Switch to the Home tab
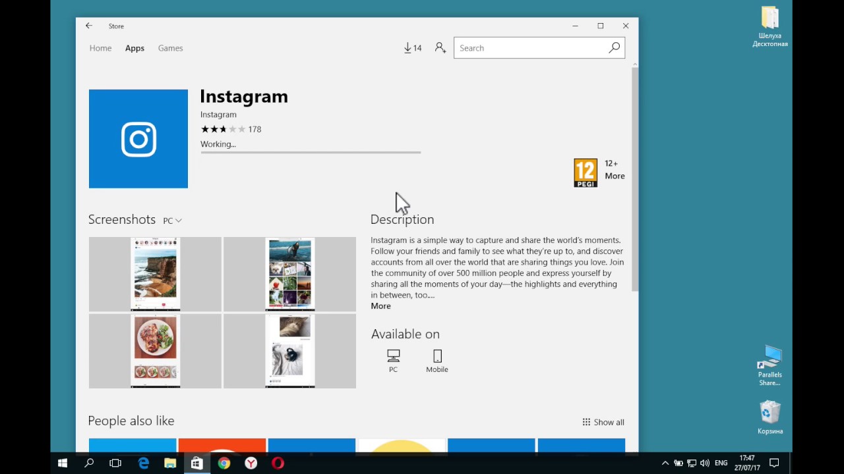Image resolution: width=844 pixels, height=474 pixels. pos(100,48)
